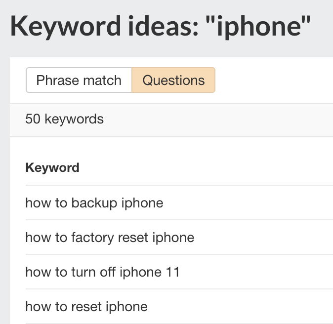Pick the factory reset iphone row
This screenshot has width=333, height=324.
click(x=110, y=238)
